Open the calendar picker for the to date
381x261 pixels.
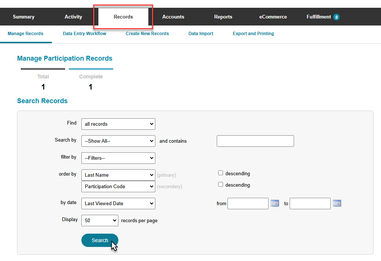pyautogui.click(x=337, y=203)
